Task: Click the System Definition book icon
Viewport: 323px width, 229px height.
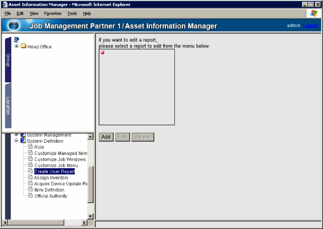Action: (23, 140)
